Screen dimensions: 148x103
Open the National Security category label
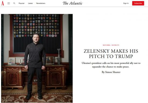[x=111, y=45]
